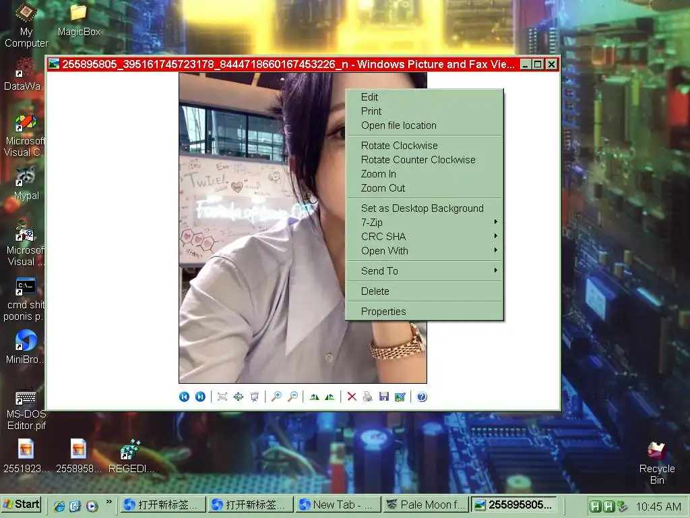Select the cmd shit poonis shortcut
The height and width of the screenshot is (518, 690).
24,299
